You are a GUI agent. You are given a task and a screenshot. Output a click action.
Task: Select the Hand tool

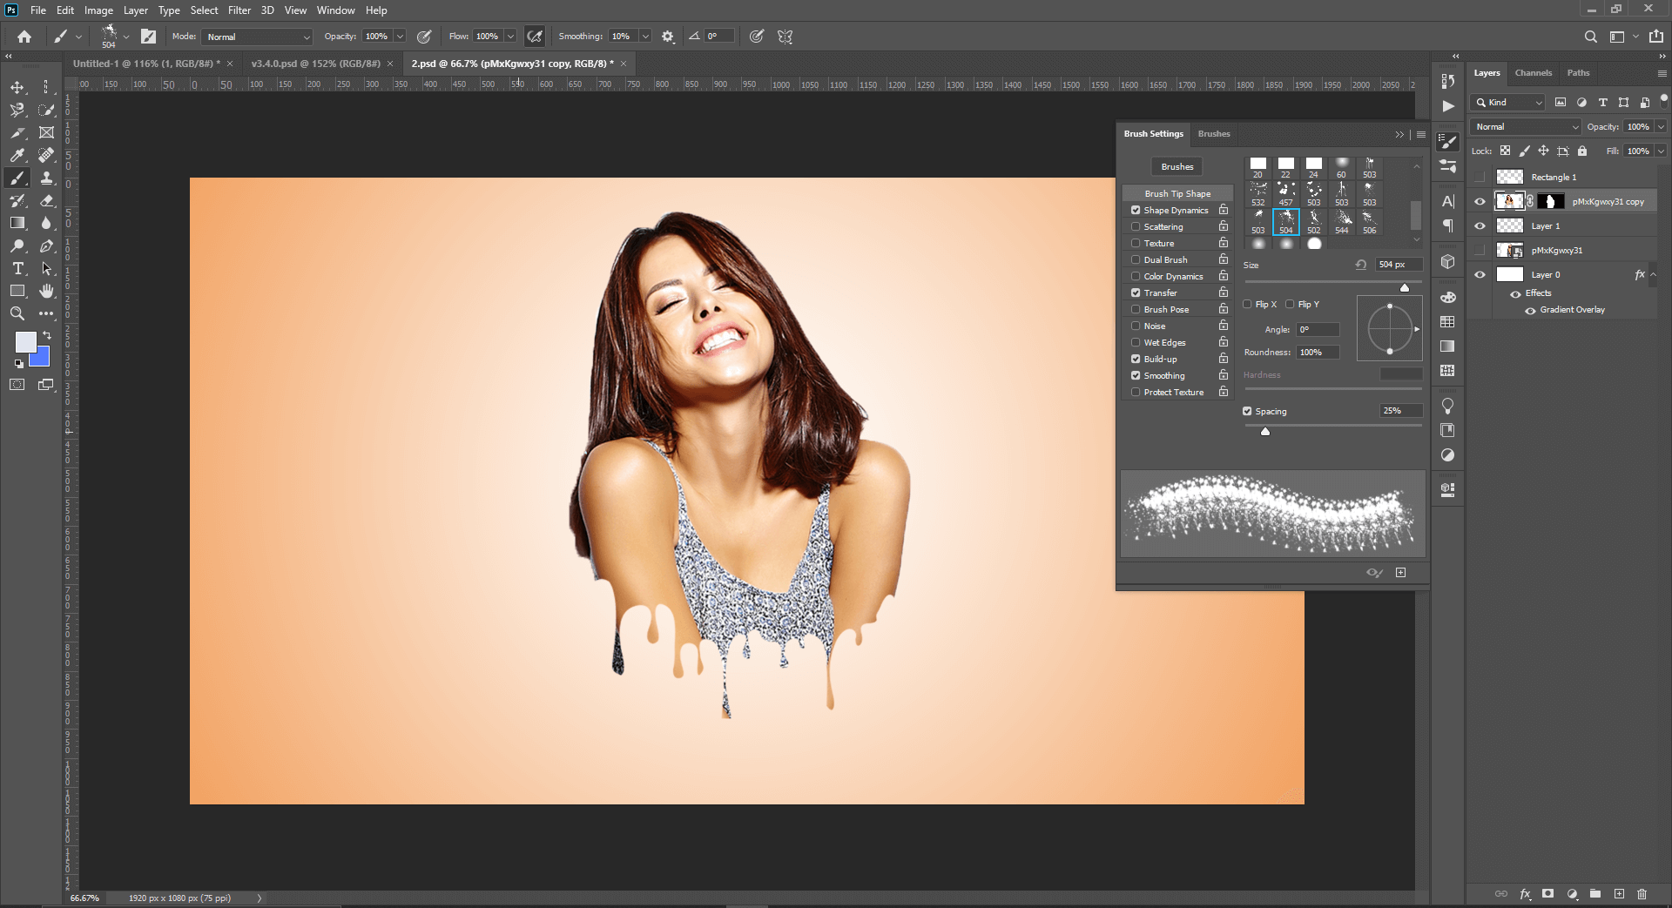47,291
